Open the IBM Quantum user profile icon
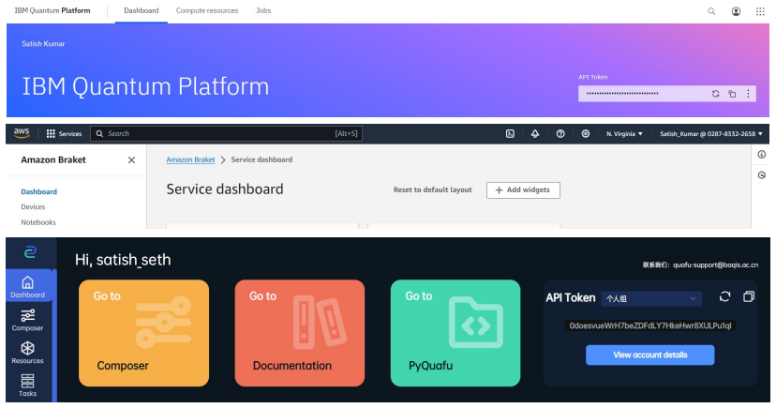Viewport: 776px width, 408px height. point(736,11)
